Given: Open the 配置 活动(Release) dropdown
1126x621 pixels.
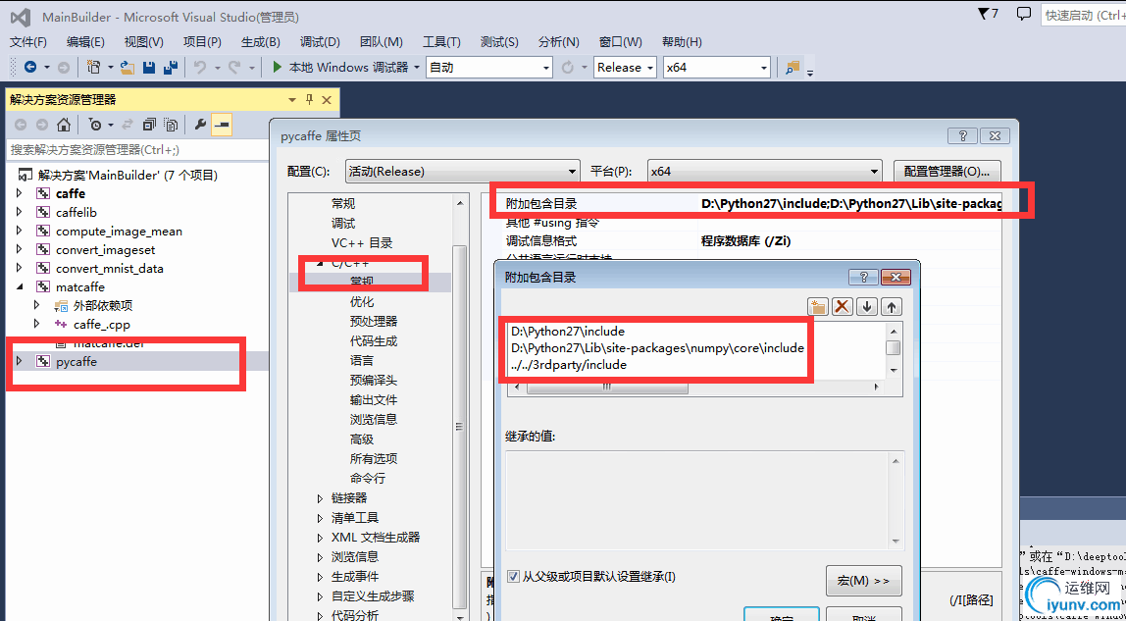Looking at the screenshot, I should (463, 172).
